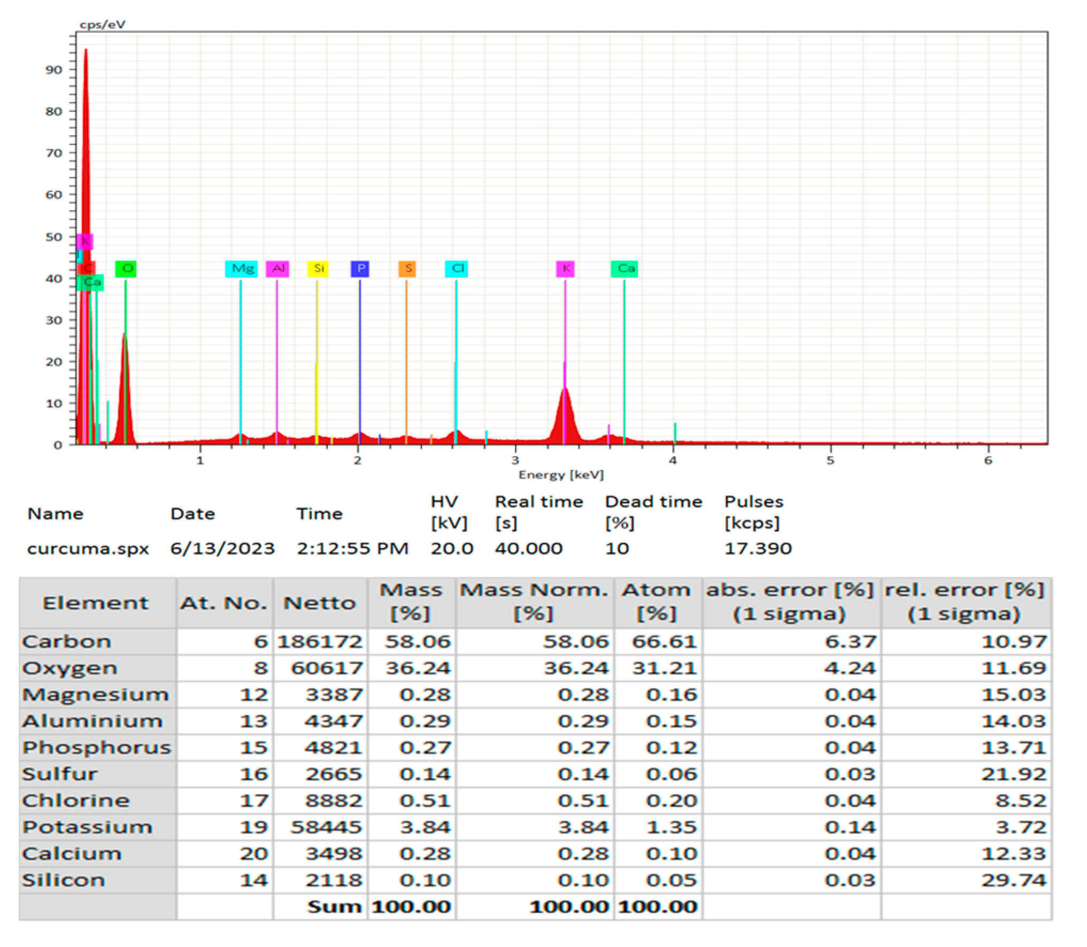Click the Atom [%] column header
Screen dimensions: 1087x947
tap(657, 602)
